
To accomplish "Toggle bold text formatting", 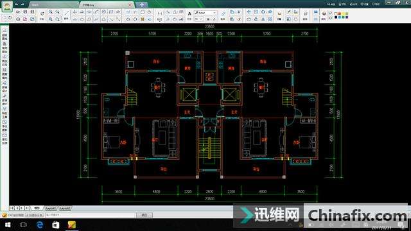I will click(x=208, y=19).
